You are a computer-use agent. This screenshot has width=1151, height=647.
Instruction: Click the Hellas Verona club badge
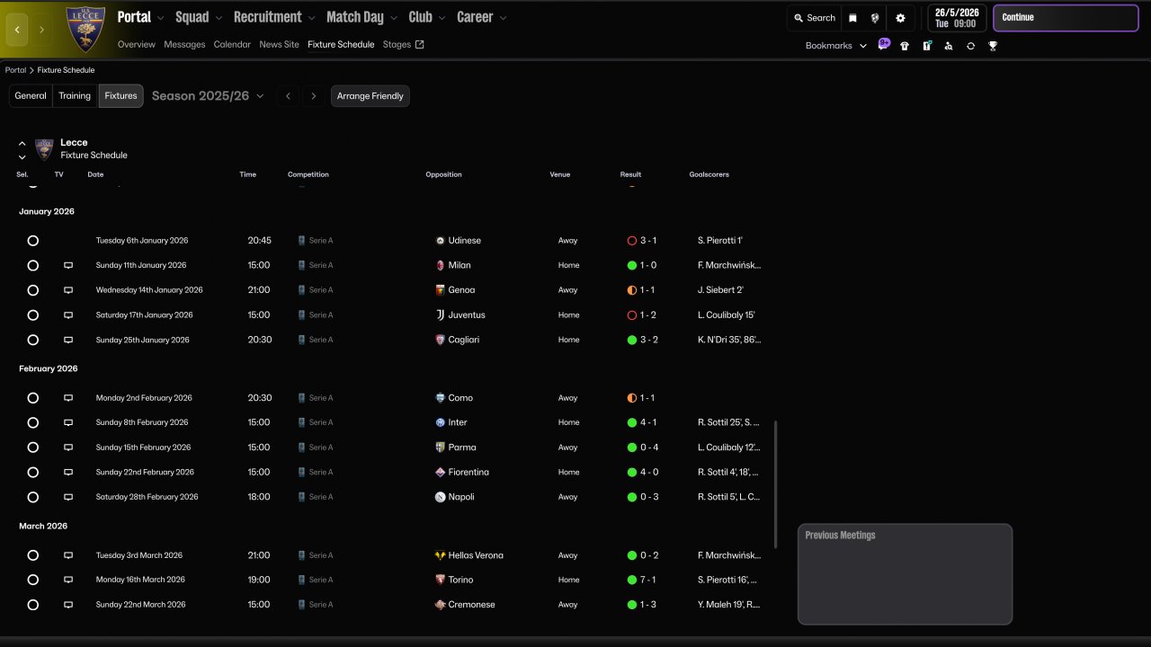(x=440, y=555)
